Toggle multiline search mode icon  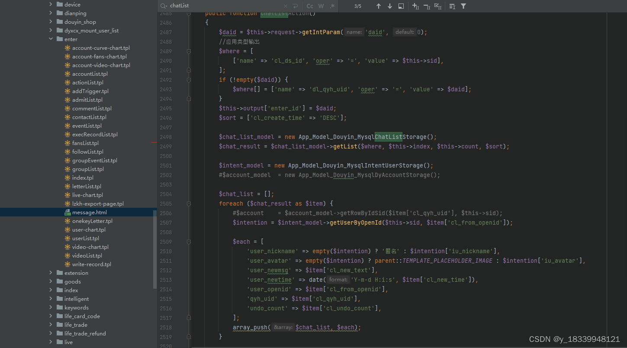coord(452,6)
